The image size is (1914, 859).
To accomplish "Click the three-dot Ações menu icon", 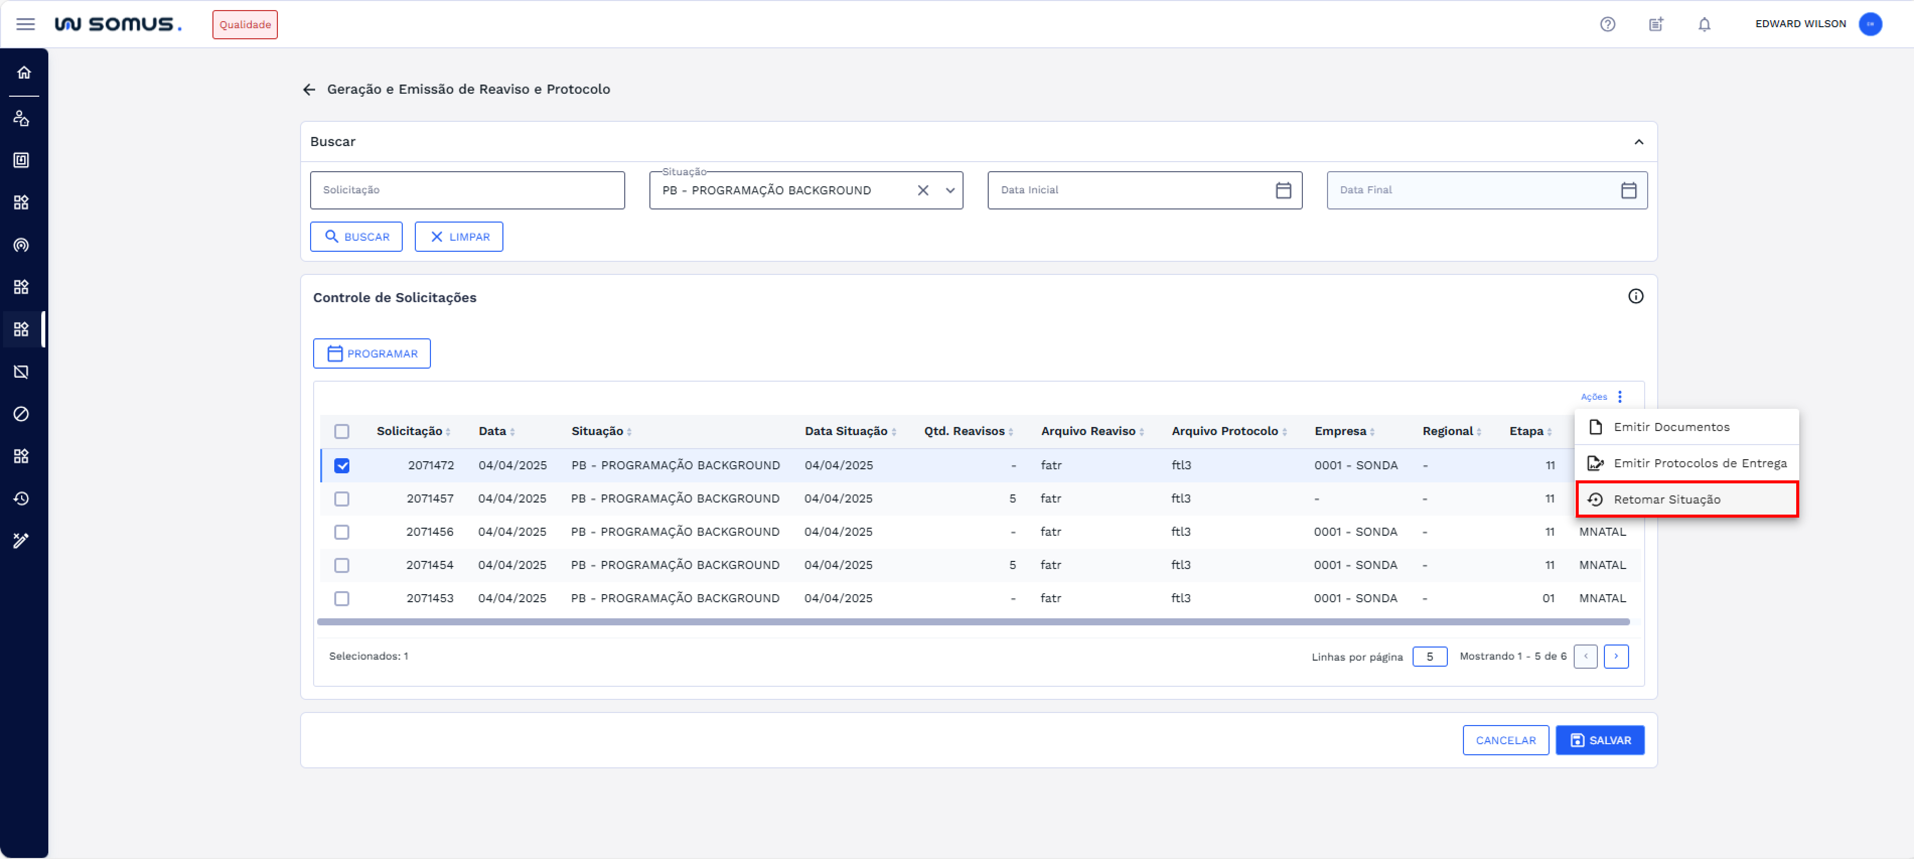I will [1620, 396].
